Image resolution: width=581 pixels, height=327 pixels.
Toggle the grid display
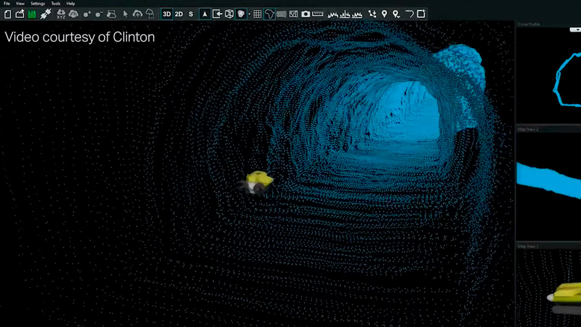[x=257, y=14]
